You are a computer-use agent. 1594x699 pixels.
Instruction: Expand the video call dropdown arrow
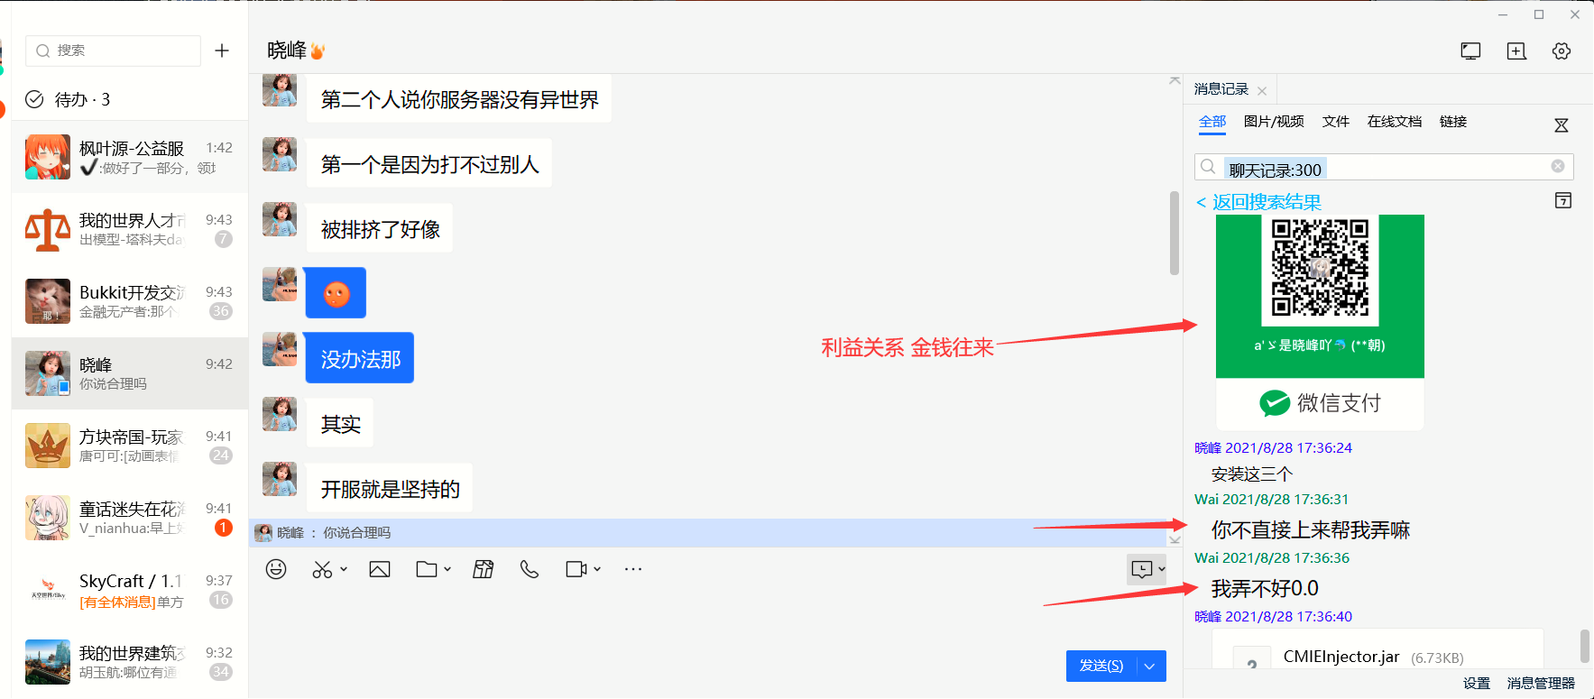(x=597, y=569)
